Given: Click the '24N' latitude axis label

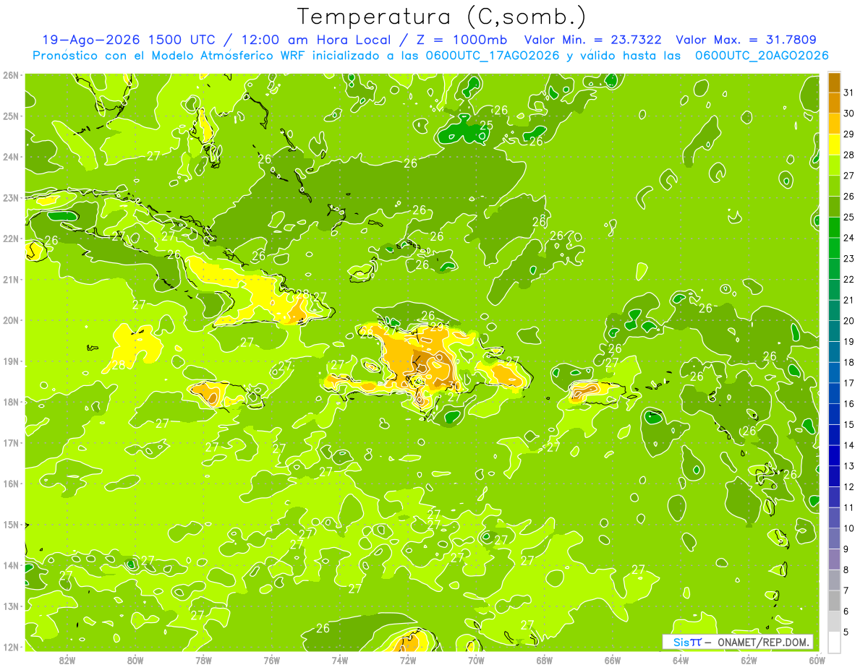Looking at the screenshot, I should click(x=11, y=157).
